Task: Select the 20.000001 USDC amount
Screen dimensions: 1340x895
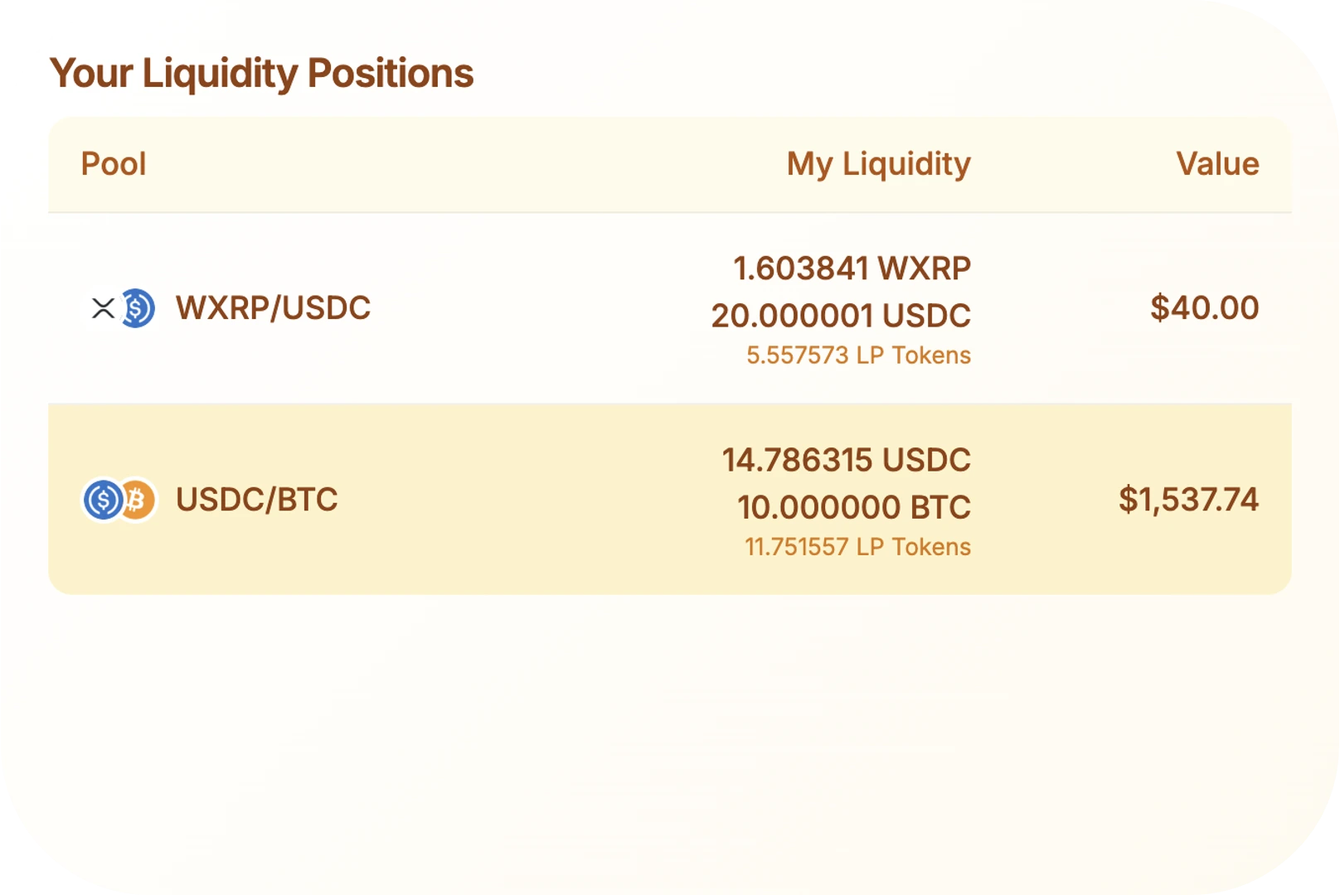Action: [841, 316]
